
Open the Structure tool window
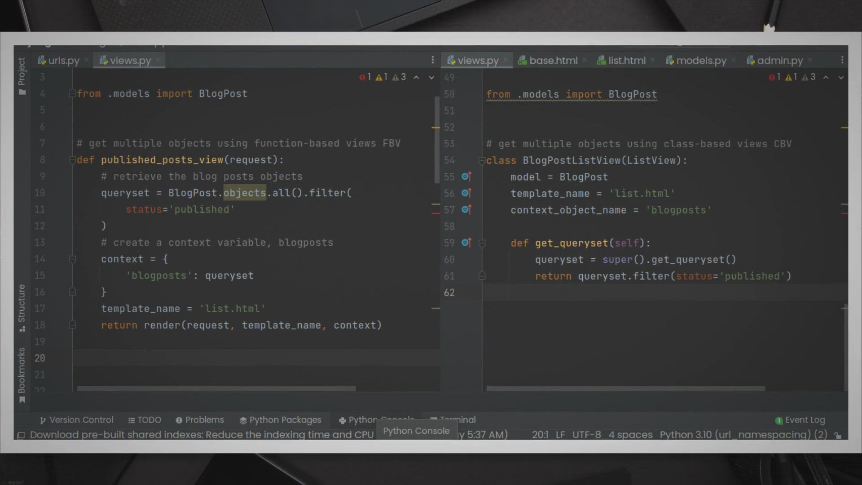click(22, 305)
